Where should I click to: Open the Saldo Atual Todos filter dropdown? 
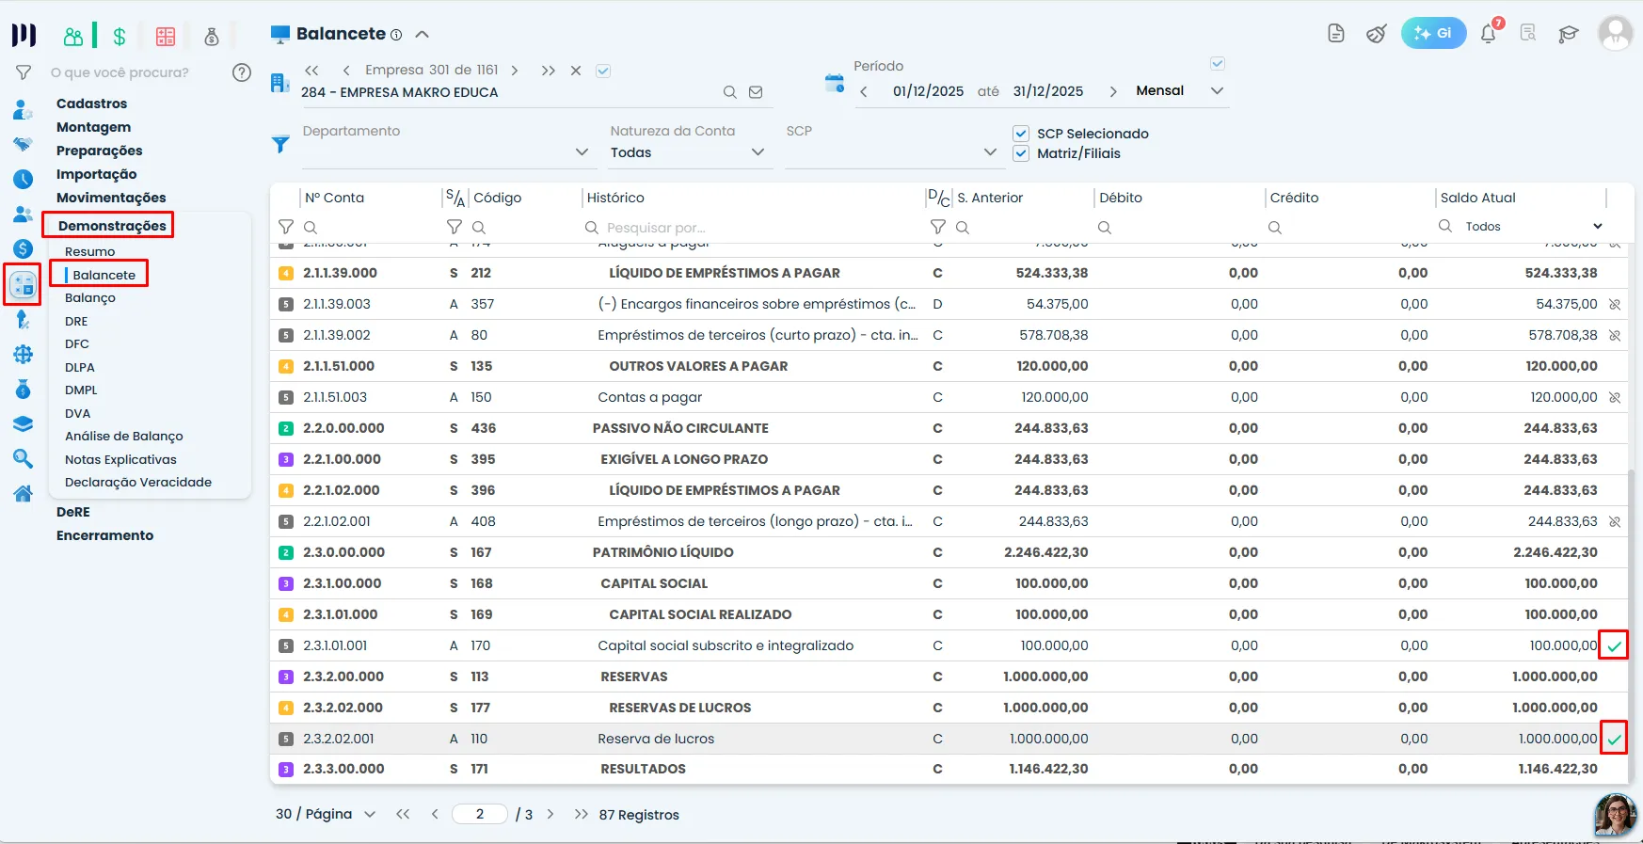click(1533, 227)
